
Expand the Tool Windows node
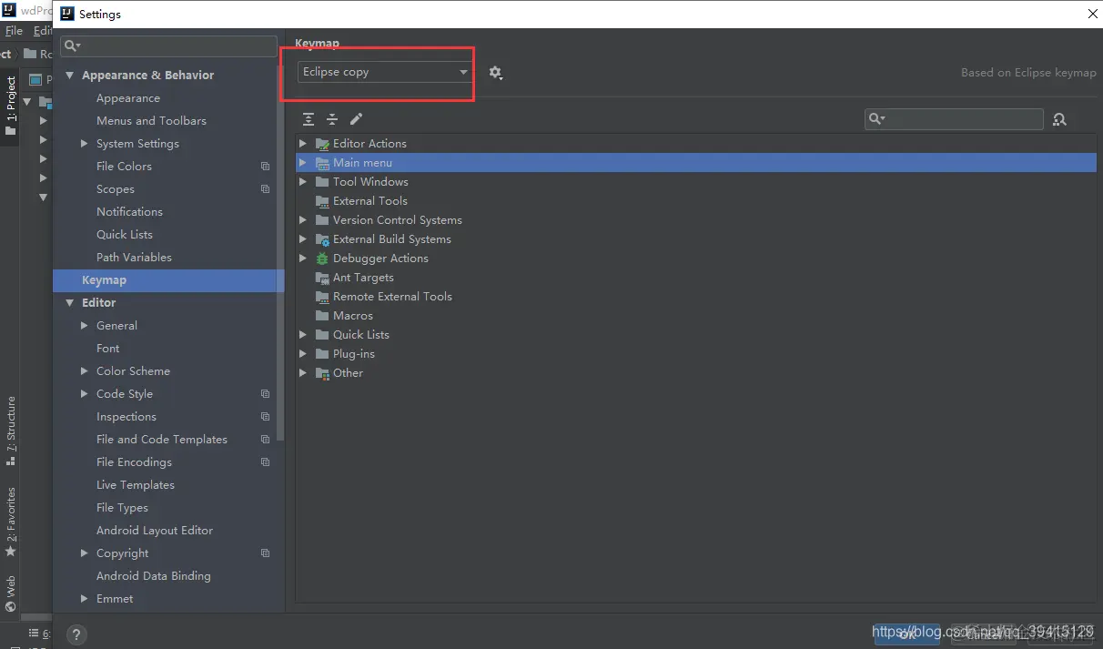[x=303, y=182]
